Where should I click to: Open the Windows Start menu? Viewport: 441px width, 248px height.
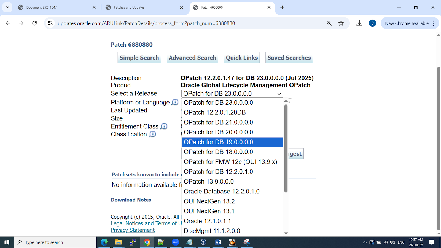7,242
